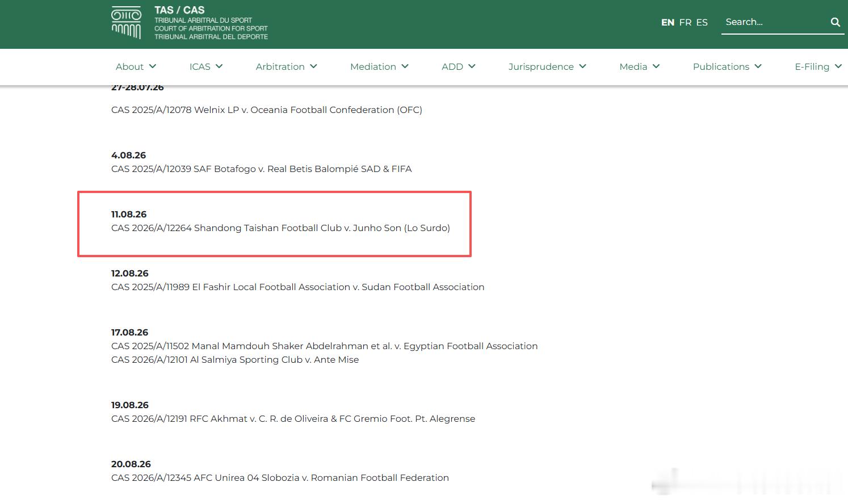Click the chevron next to About
Screen dimensions: 848x503
pos(153,66)
